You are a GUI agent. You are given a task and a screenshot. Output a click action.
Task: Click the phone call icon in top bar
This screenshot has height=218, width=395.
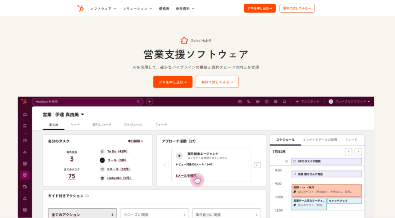tap(249, 102)
